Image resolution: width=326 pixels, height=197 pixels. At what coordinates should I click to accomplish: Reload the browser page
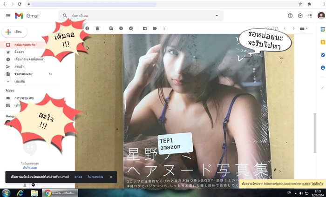coord(20,4)
